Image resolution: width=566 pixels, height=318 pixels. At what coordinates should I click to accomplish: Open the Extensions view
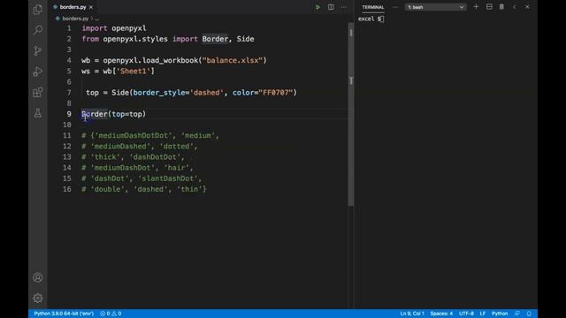[x=37, y=92]
